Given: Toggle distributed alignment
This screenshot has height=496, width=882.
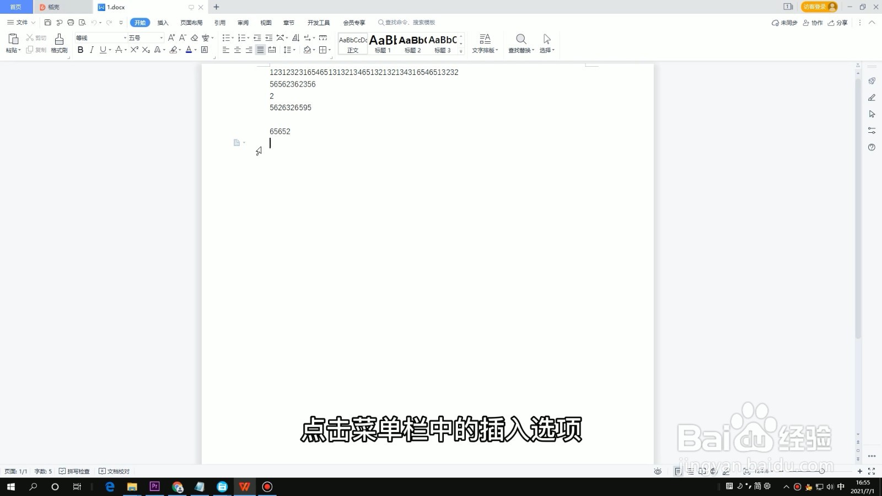Looking at the screenshot, I should click(272, 50).
